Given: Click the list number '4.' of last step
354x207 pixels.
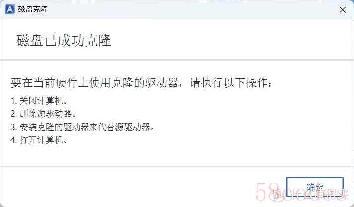Looking at the screenshot, I should click(14, 140).
